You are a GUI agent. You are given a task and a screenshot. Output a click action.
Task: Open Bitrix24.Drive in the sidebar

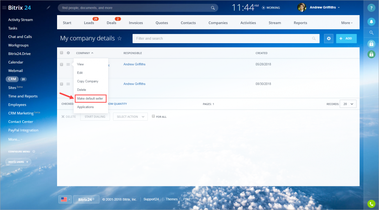tap(19, 54)
